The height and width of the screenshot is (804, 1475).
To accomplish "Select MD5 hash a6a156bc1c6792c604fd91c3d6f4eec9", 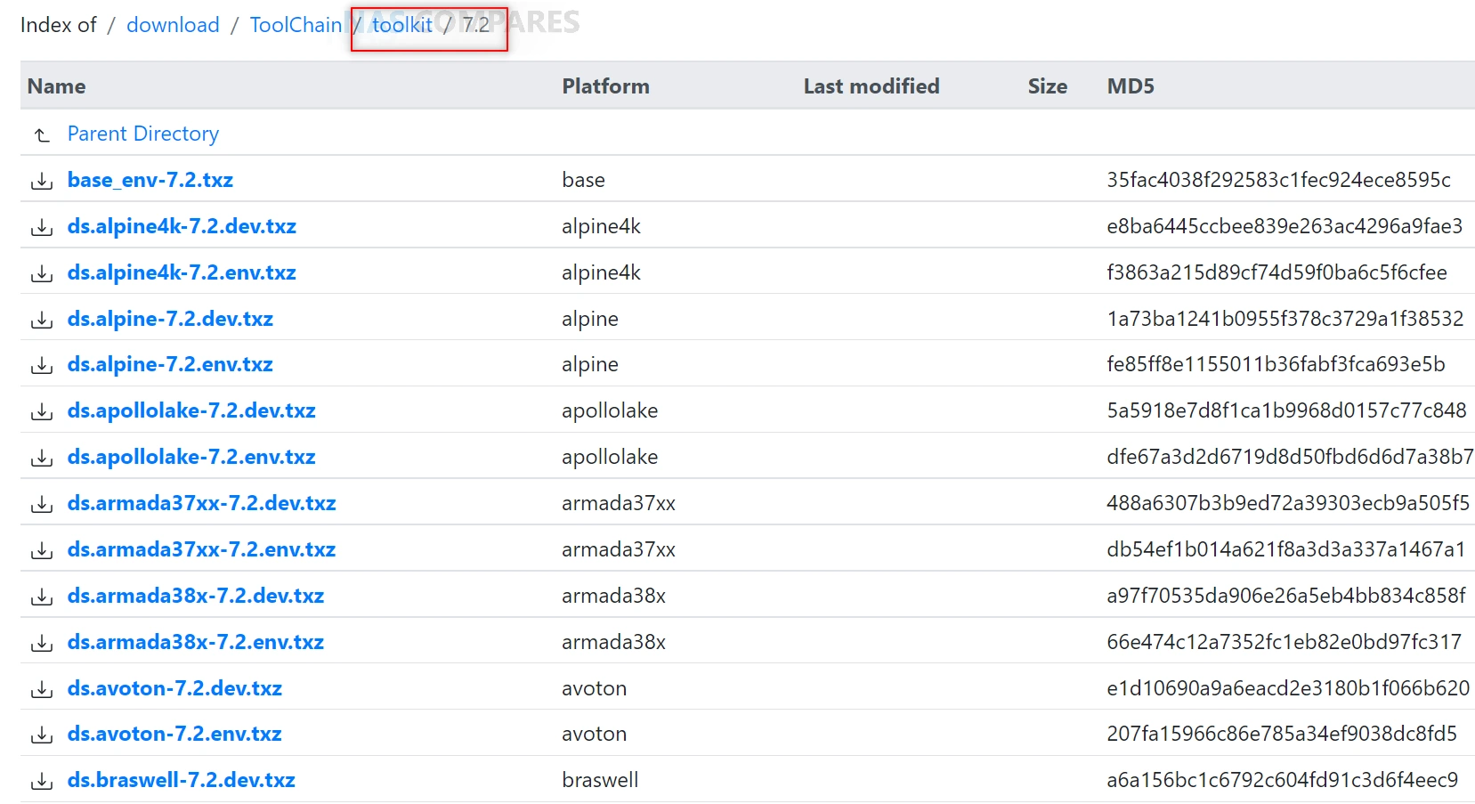I will pyautogui.click(x=1283, y=780).
